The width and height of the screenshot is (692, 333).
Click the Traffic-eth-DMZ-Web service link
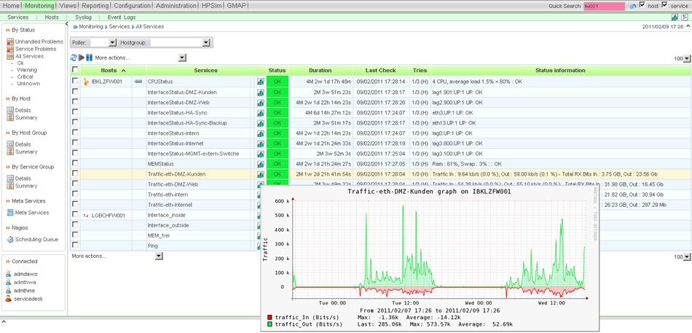tap(172, 184)
